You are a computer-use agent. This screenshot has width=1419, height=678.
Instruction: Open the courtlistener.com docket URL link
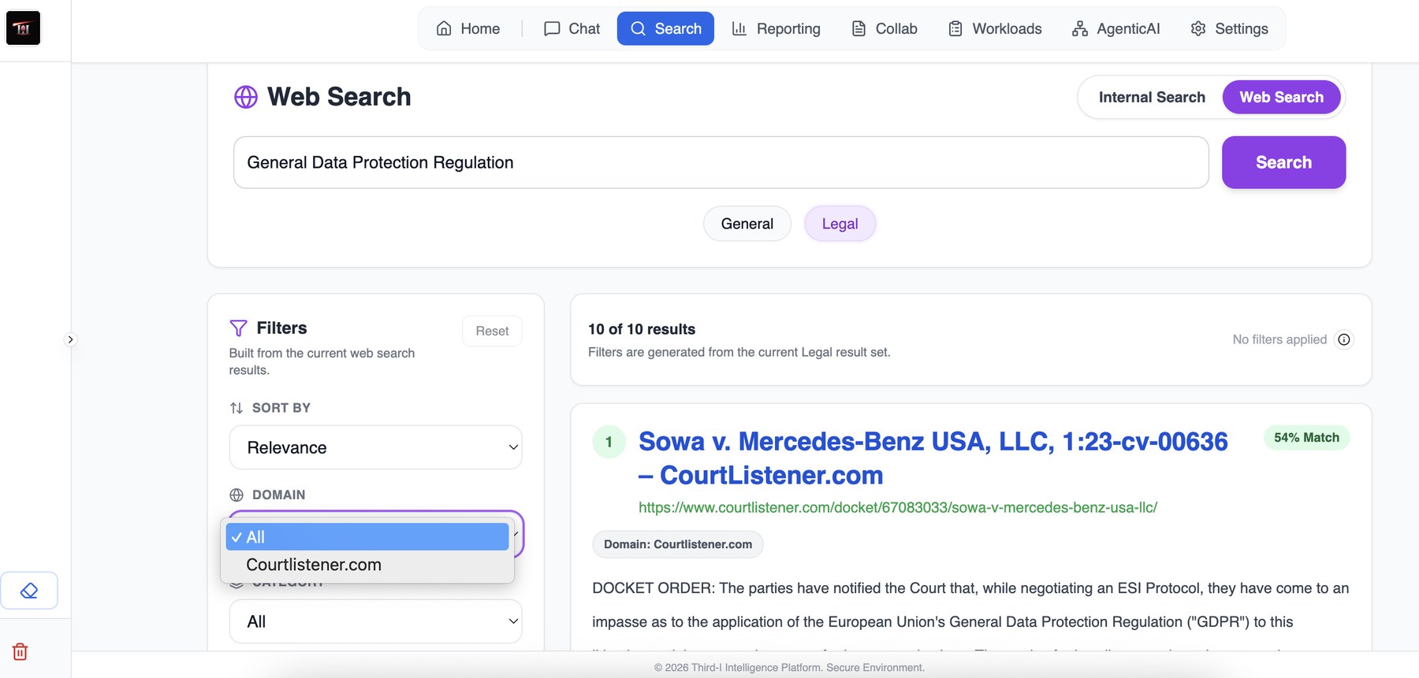tap(897, 508)
